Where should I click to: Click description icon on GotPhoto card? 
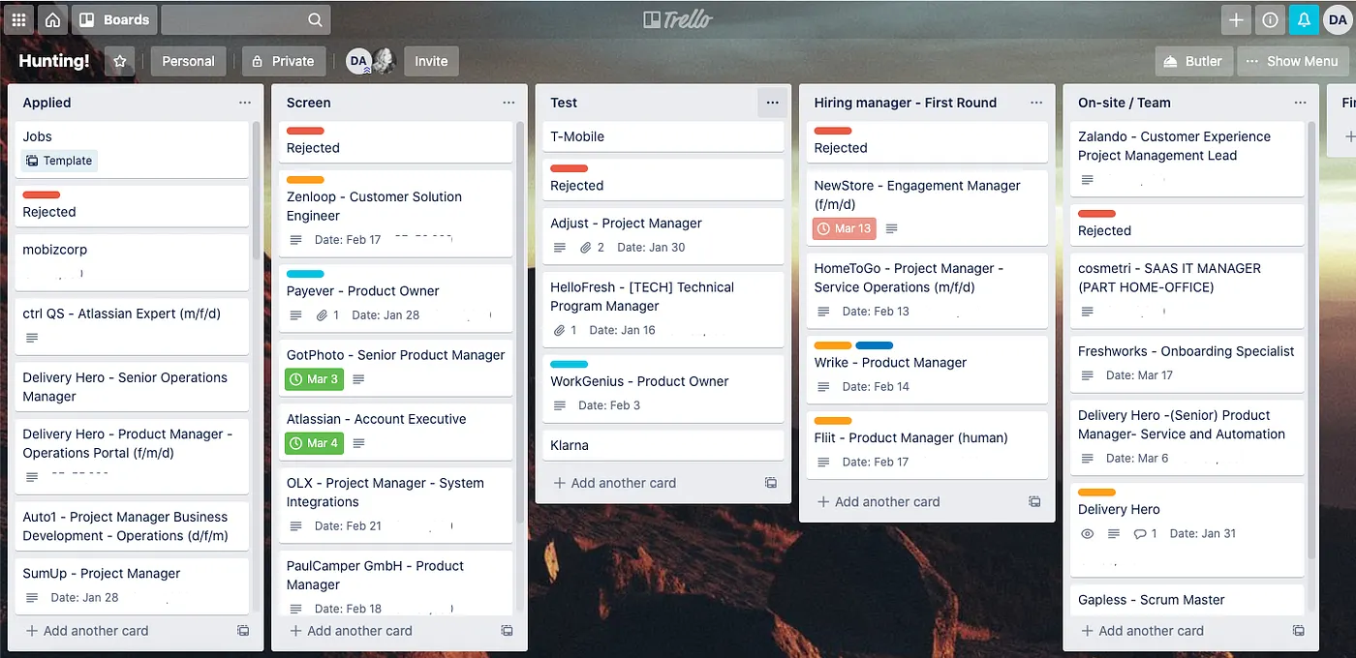coord(358,379)
